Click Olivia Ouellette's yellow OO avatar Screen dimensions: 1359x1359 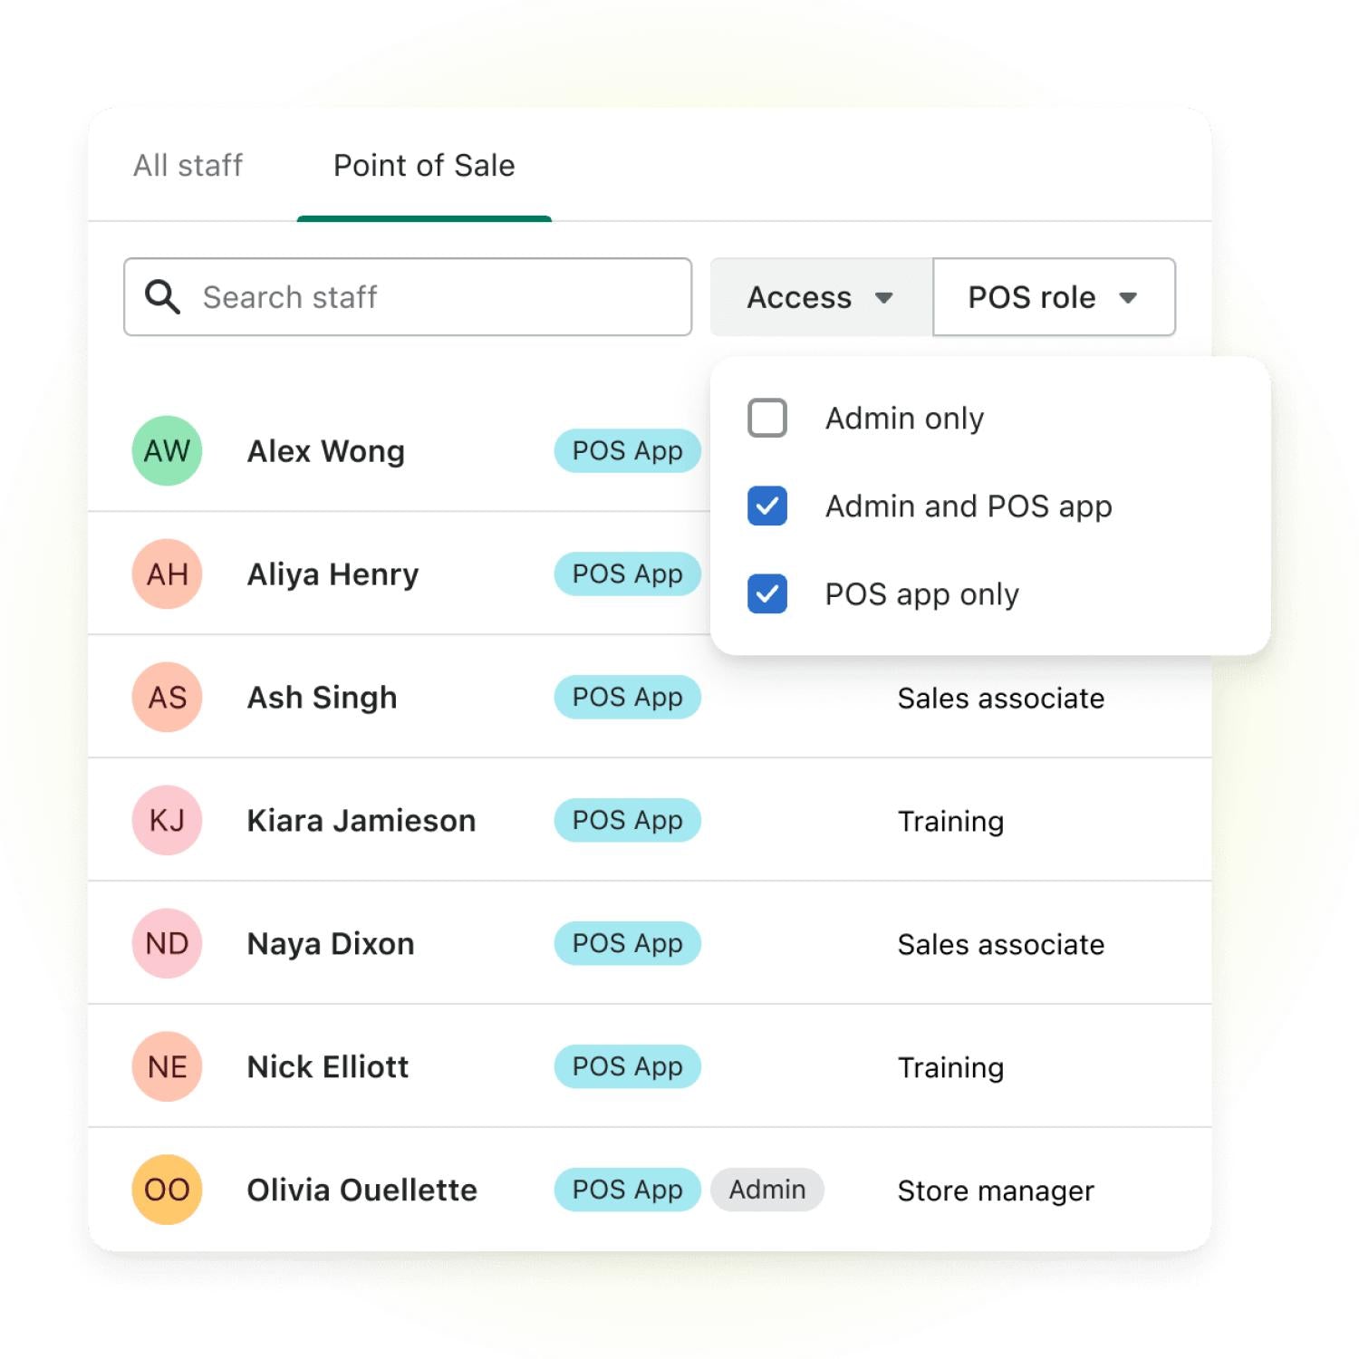click(x=167, y=1190)
